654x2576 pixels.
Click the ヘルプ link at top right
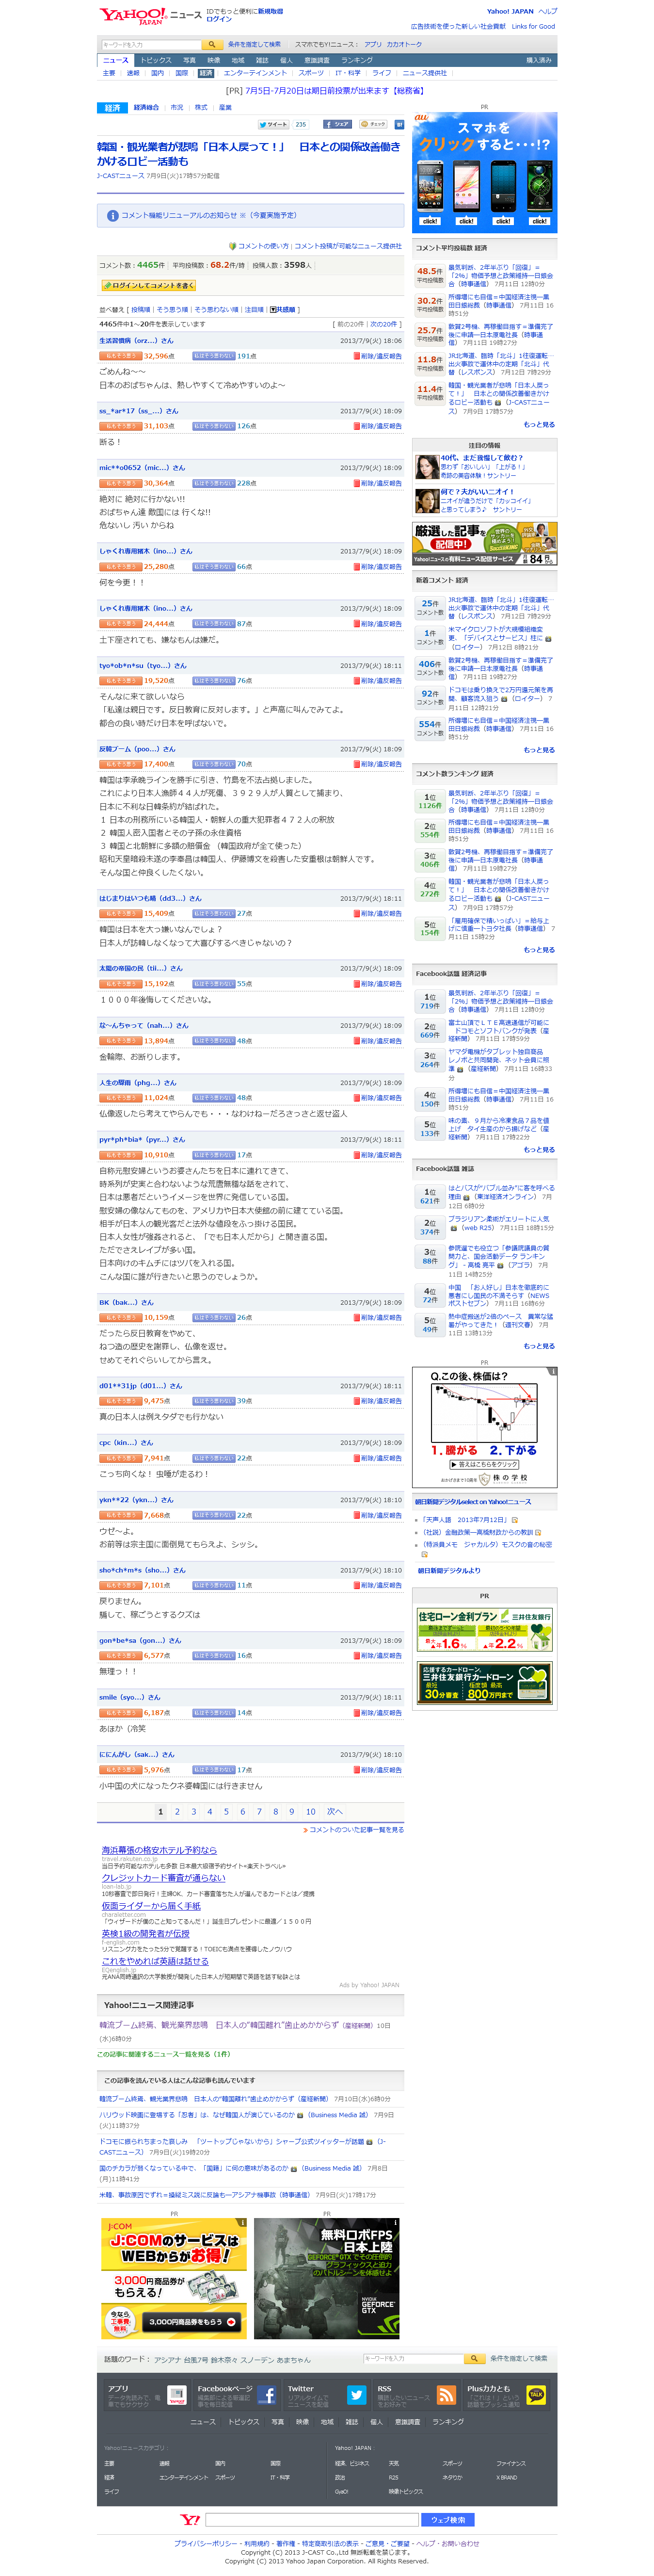pyautogui.click(x=548, y=11)
